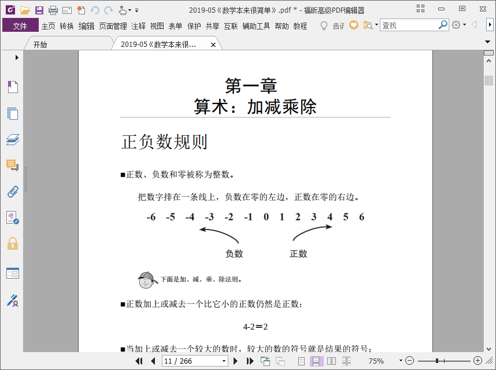Switch to single page view
The height and width of the screenshot is (370, 496).
pyautogui.click(x=301, y=361)
